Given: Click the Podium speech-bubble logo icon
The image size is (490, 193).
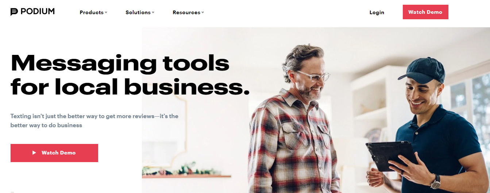Looking at the screenshot, I should [14, 12].
